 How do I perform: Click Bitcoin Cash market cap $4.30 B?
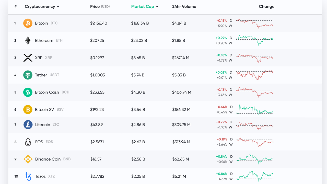(x=138, y=92)
